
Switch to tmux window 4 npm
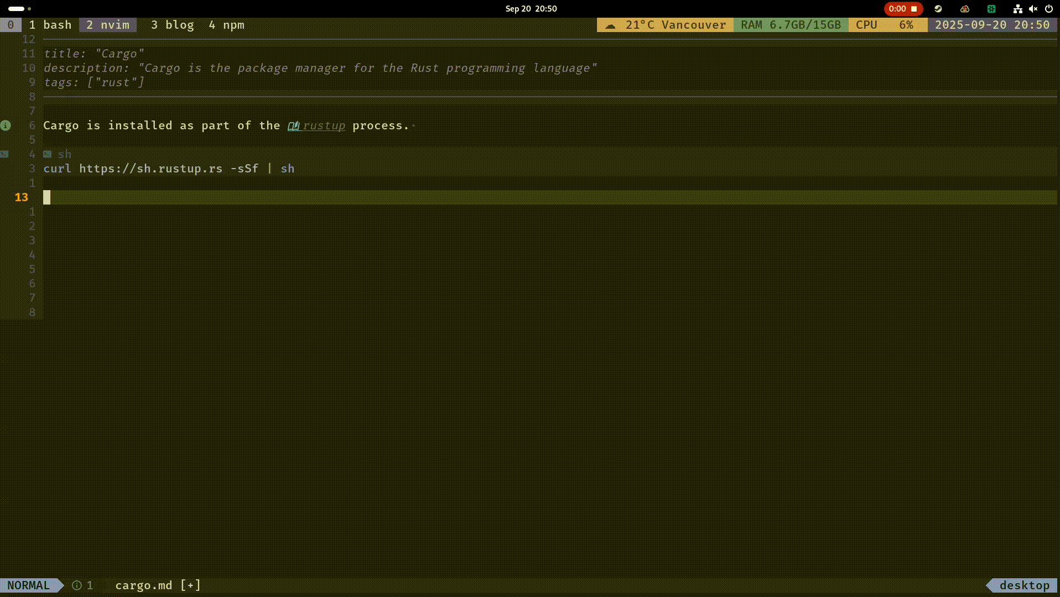click(227, 25)
